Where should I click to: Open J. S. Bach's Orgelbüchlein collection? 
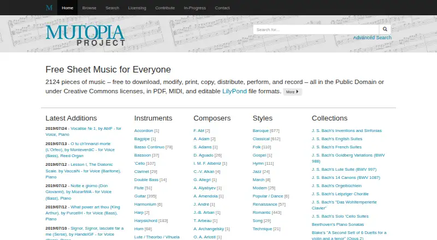click(x=336, y=185)
